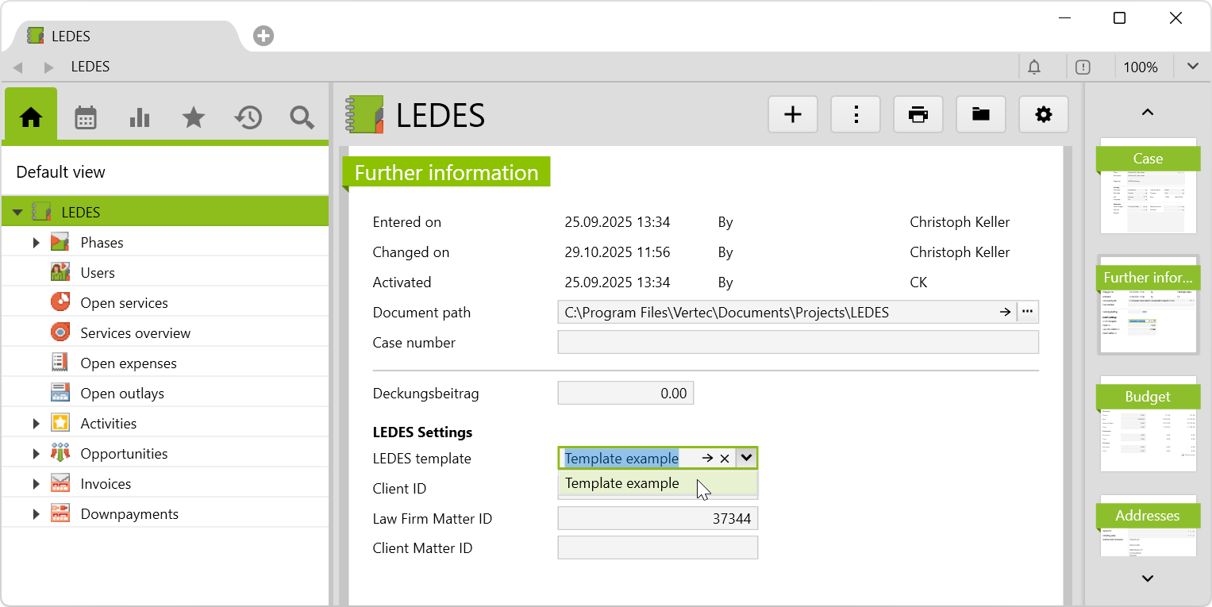Click the Case number input field
The image size is (1212, 607).
(798, 343)
